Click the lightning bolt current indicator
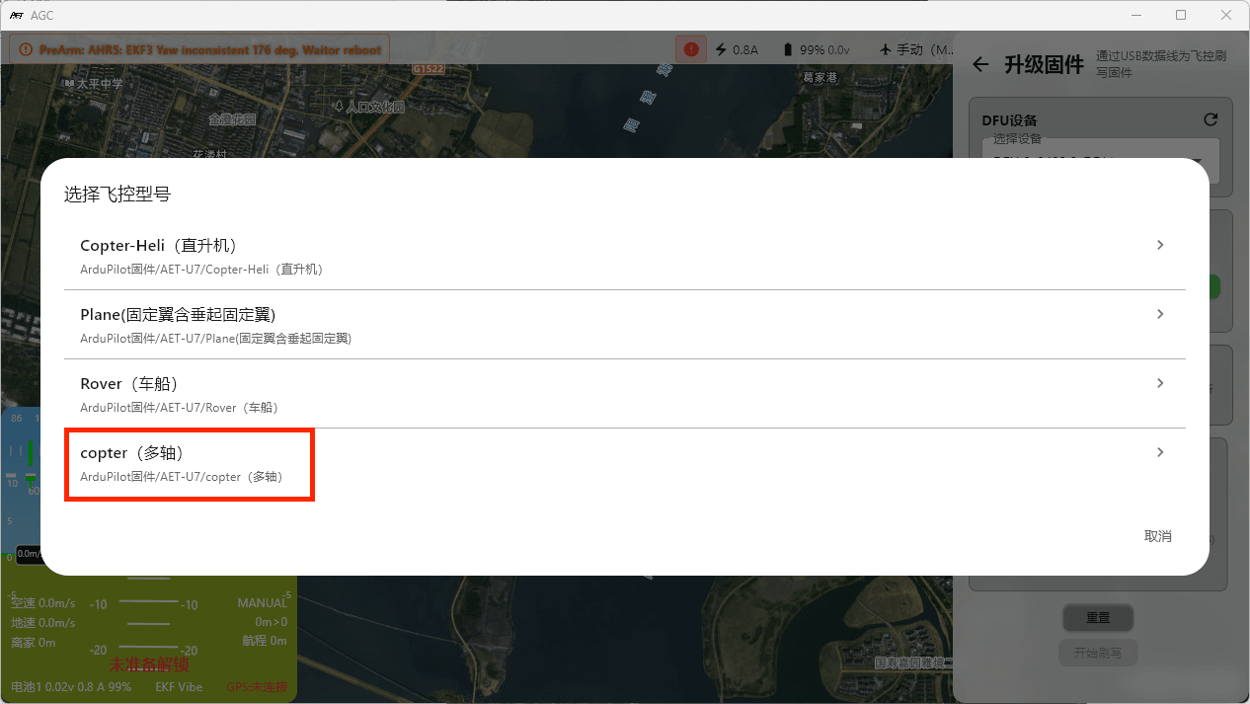 [x=721, y=49]
